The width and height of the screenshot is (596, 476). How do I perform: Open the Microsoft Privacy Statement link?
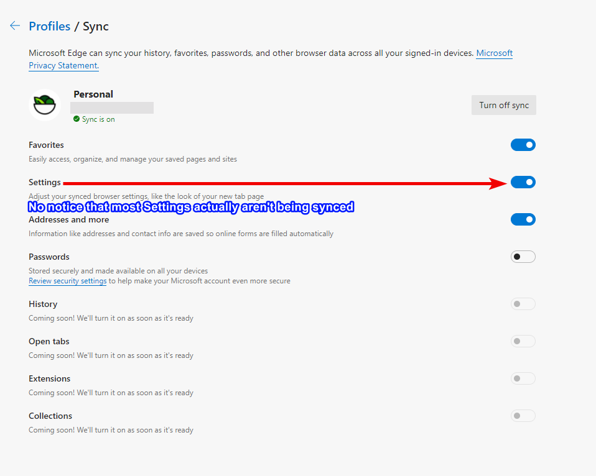click(x=494, y=53)
